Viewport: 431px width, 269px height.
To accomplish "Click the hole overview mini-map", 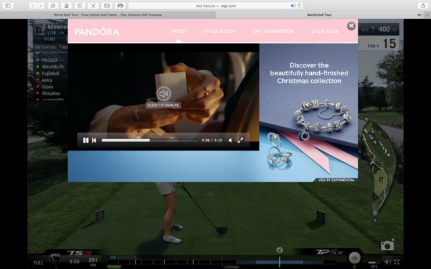I will pos(379,167).
